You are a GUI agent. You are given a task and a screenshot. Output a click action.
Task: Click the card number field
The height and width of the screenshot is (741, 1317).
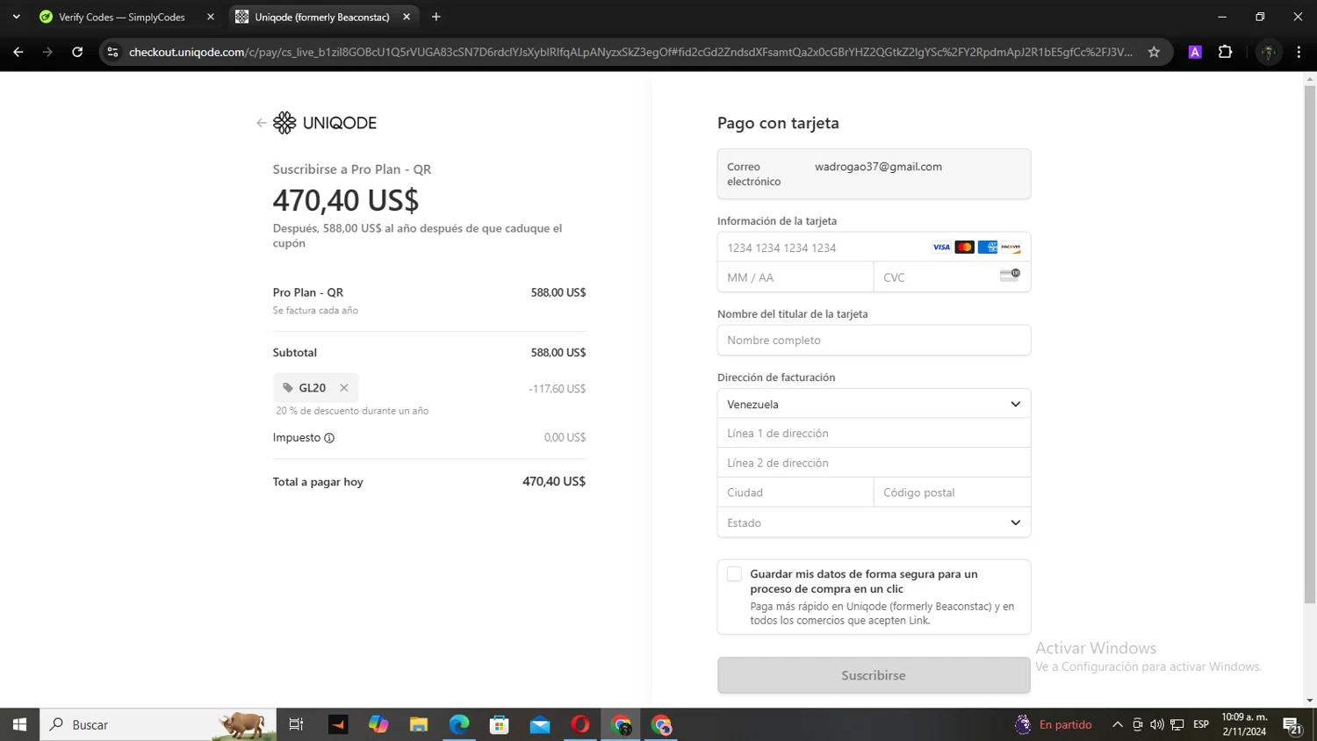point(874,248)
